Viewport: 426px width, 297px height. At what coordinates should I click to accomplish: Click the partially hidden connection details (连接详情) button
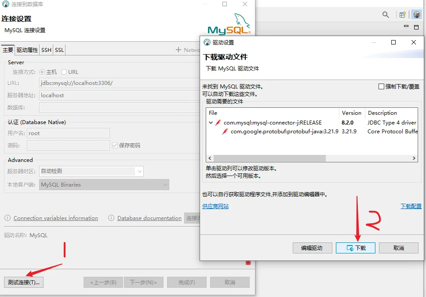pyautogui.click(x=192, y=218)
